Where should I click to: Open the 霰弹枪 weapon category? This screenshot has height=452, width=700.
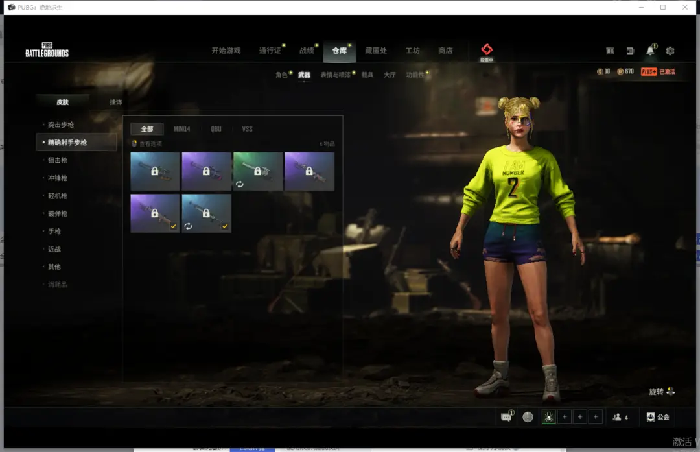58,213
